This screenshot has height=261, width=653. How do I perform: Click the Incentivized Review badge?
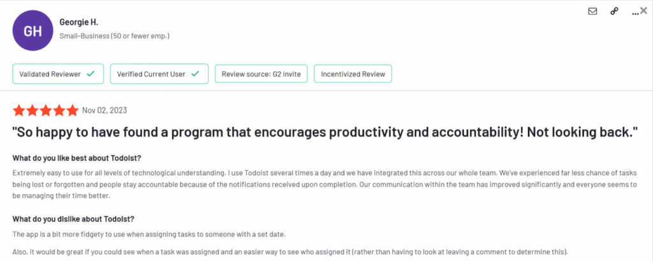tap(353, 74)
